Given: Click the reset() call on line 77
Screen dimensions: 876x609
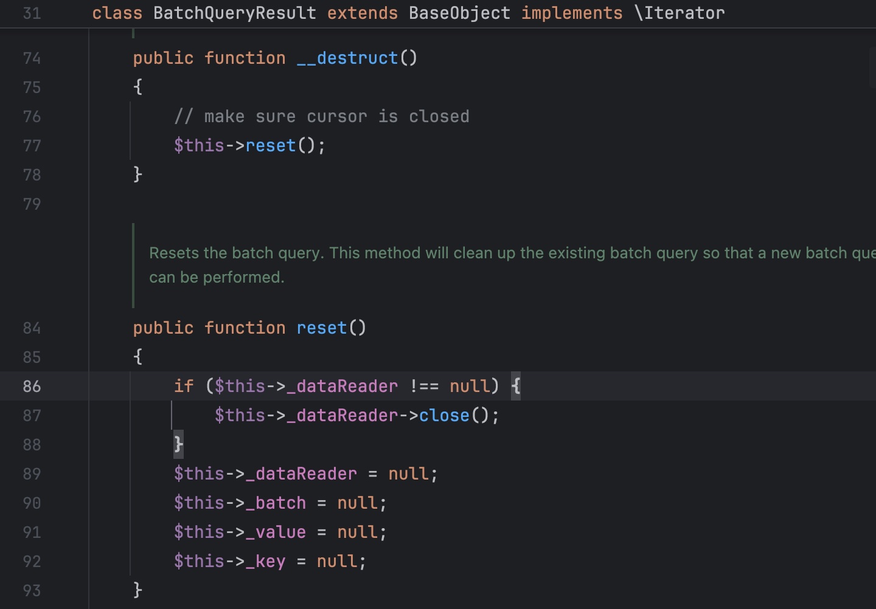Looking at the screenshot, I should click(x=270, y=146).
